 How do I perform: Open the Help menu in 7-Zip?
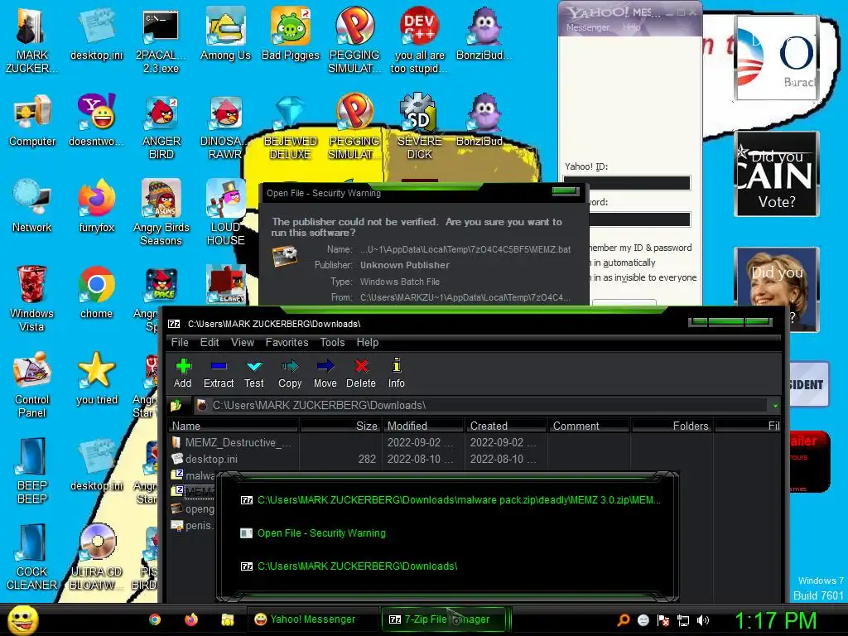pos(367,342)
